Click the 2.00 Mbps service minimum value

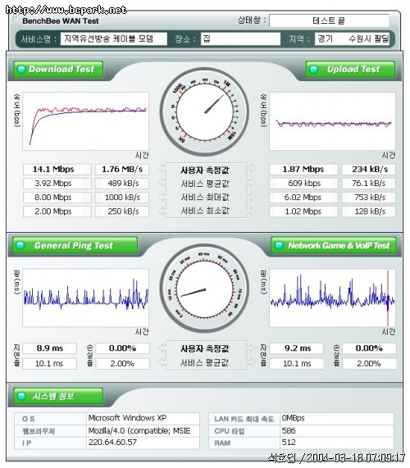[57, 211]
